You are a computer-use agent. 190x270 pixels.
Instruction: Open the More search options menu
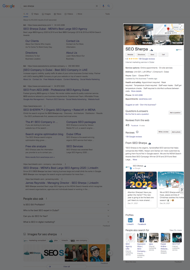click(79, 14)
